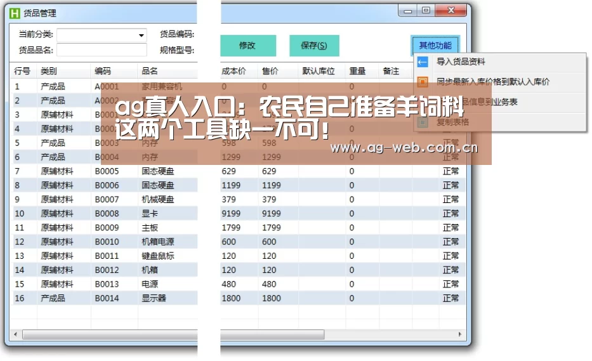Click code cell B0008
Image resolution: width=592 pixels, height=361 pixels.
(107, 213)
